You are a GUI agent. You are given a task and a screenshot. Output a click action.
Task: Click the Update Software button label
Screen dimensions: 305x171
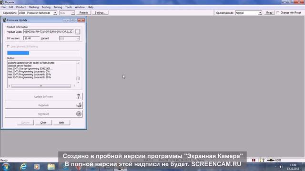(x=43, y=96)
